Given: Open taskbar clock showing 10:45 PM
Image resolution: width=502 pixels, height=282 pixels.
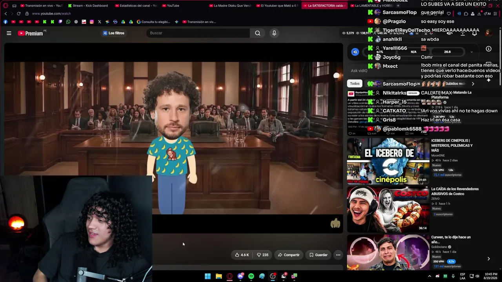Looking at the screenshot, I should pos(491,276).
